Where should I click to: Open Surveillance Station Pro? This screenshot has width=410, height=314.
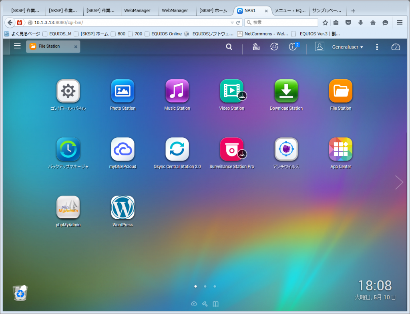[232, 149]
